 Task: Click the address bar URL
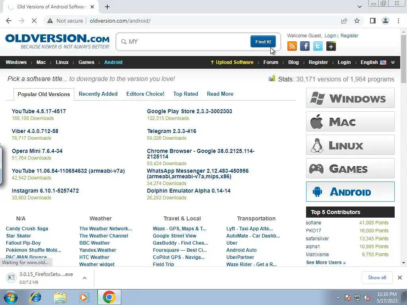120,21
